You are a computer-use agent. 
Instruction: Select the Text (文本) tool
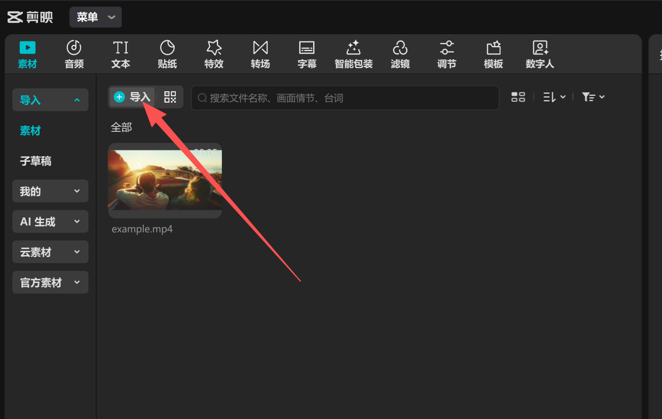pos(120,54)
